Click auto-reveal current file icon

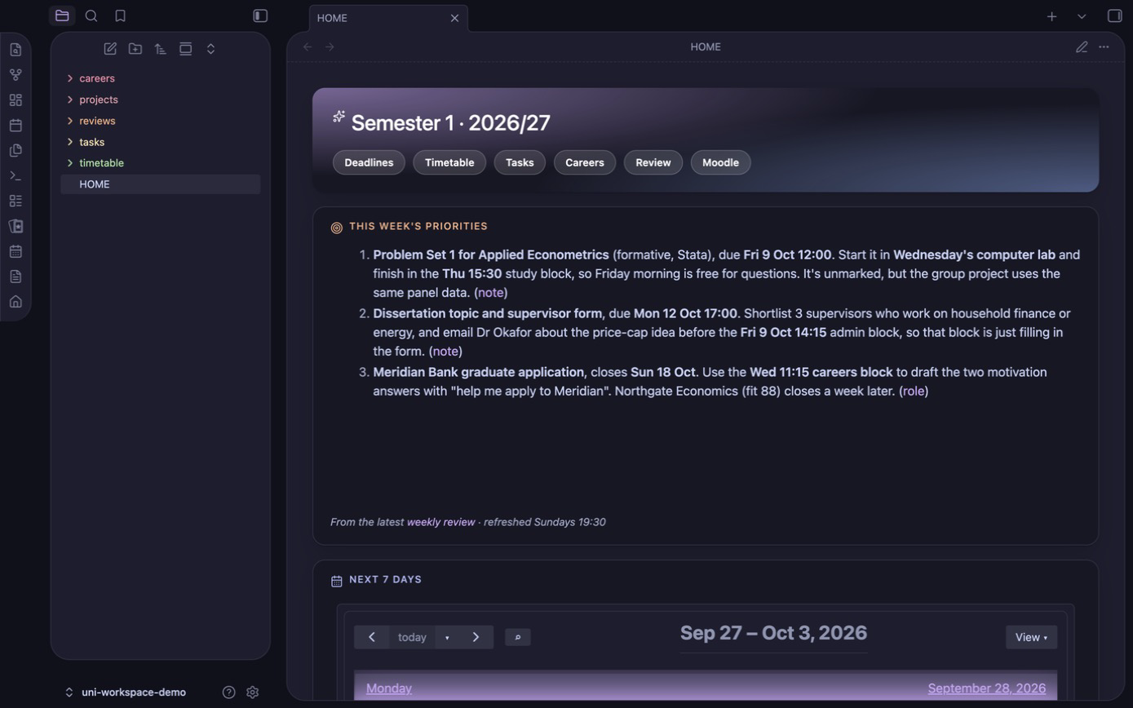coord(186,49)
